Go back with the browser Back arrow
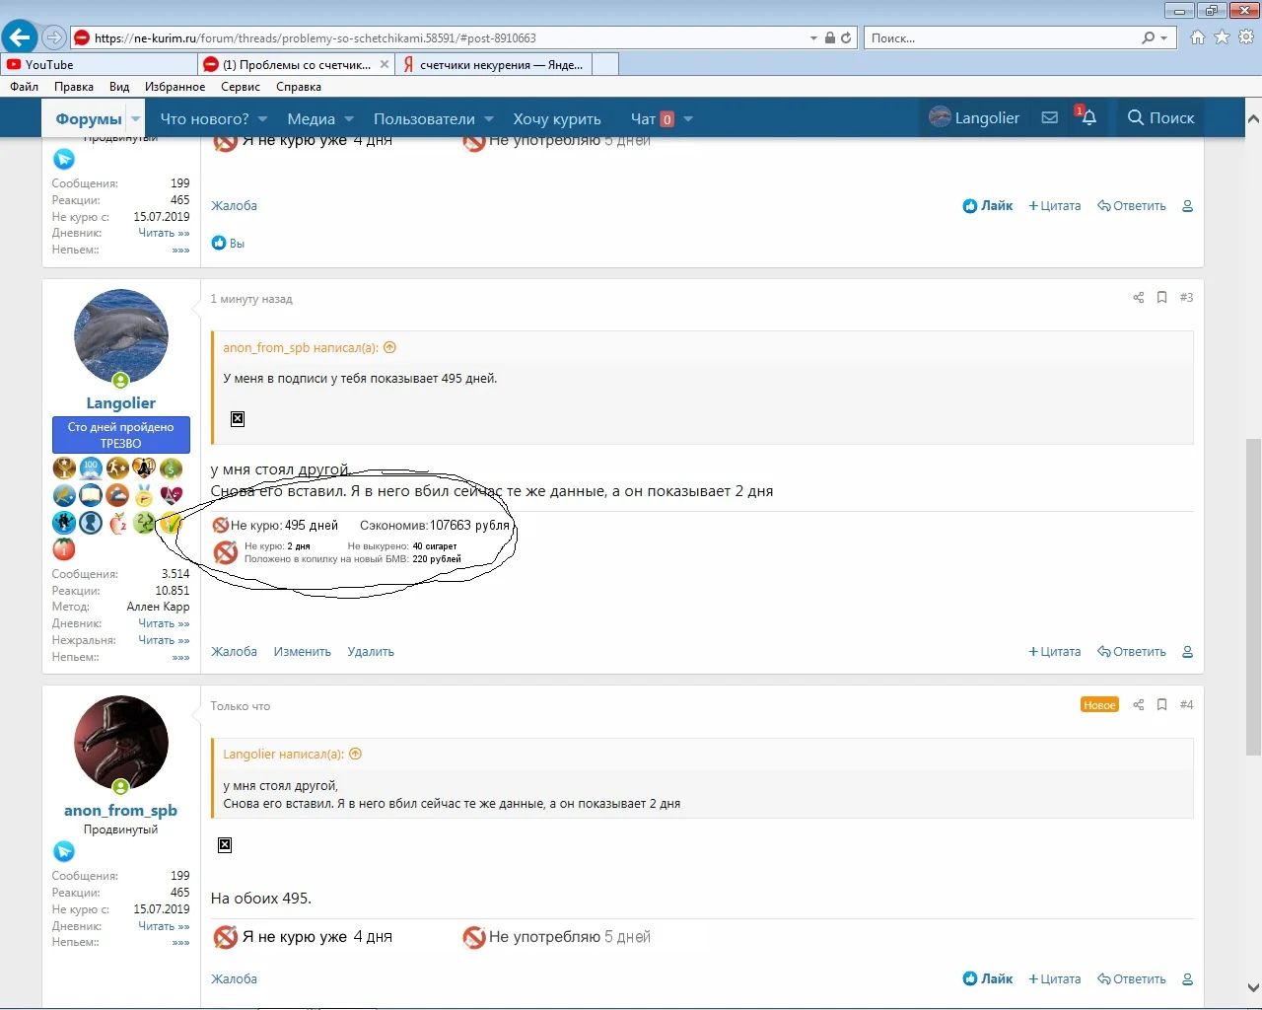This screenshot has height=1010, width=1262. click(x=19, y=37)
